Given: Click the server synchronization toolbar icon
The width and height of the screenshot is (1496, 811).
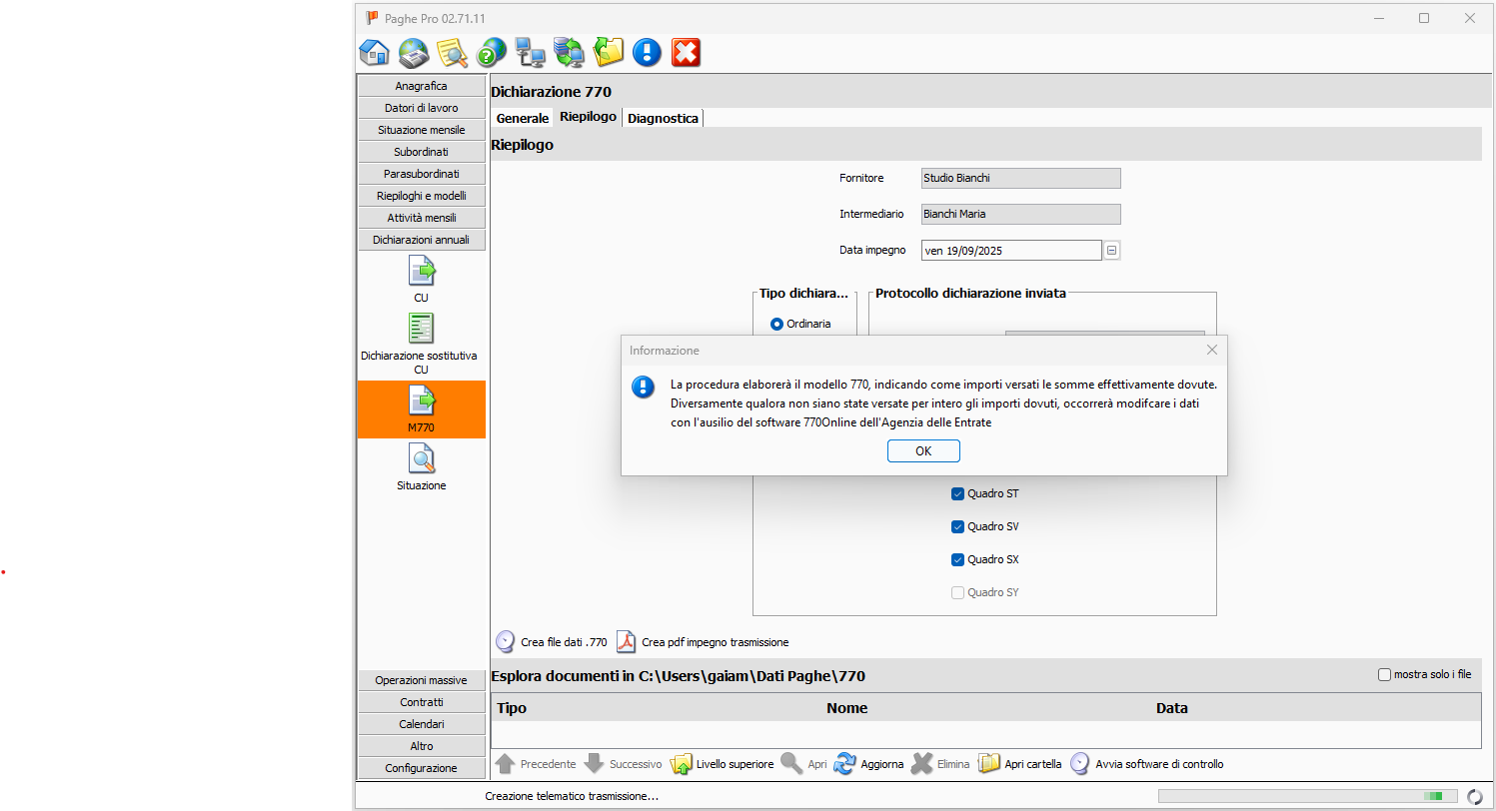Looking at the screenshot, I should (x=569, y=52).
